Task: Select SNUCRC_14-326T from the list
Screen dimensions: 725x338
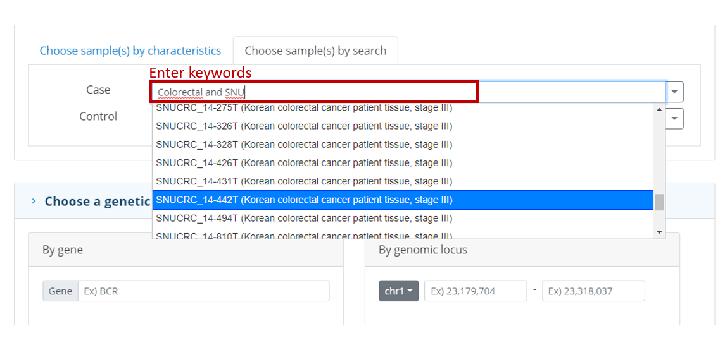Action: 403,126
